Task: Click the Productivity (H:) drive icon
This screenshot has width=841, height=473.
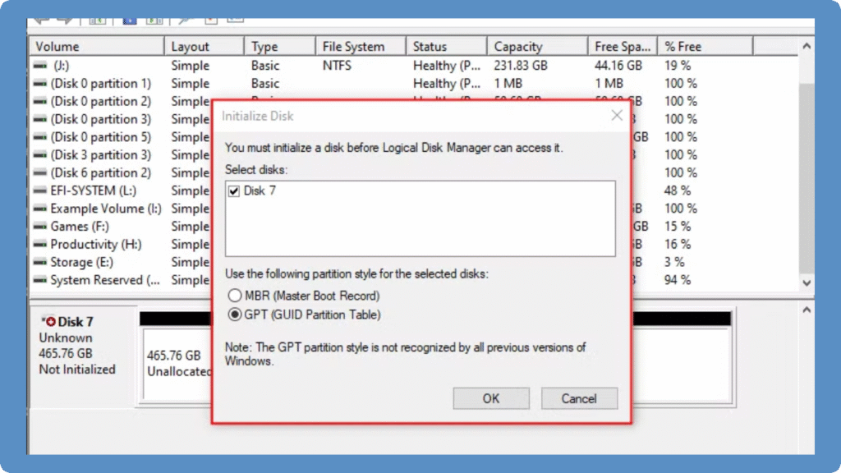Action: click(40, 245)
